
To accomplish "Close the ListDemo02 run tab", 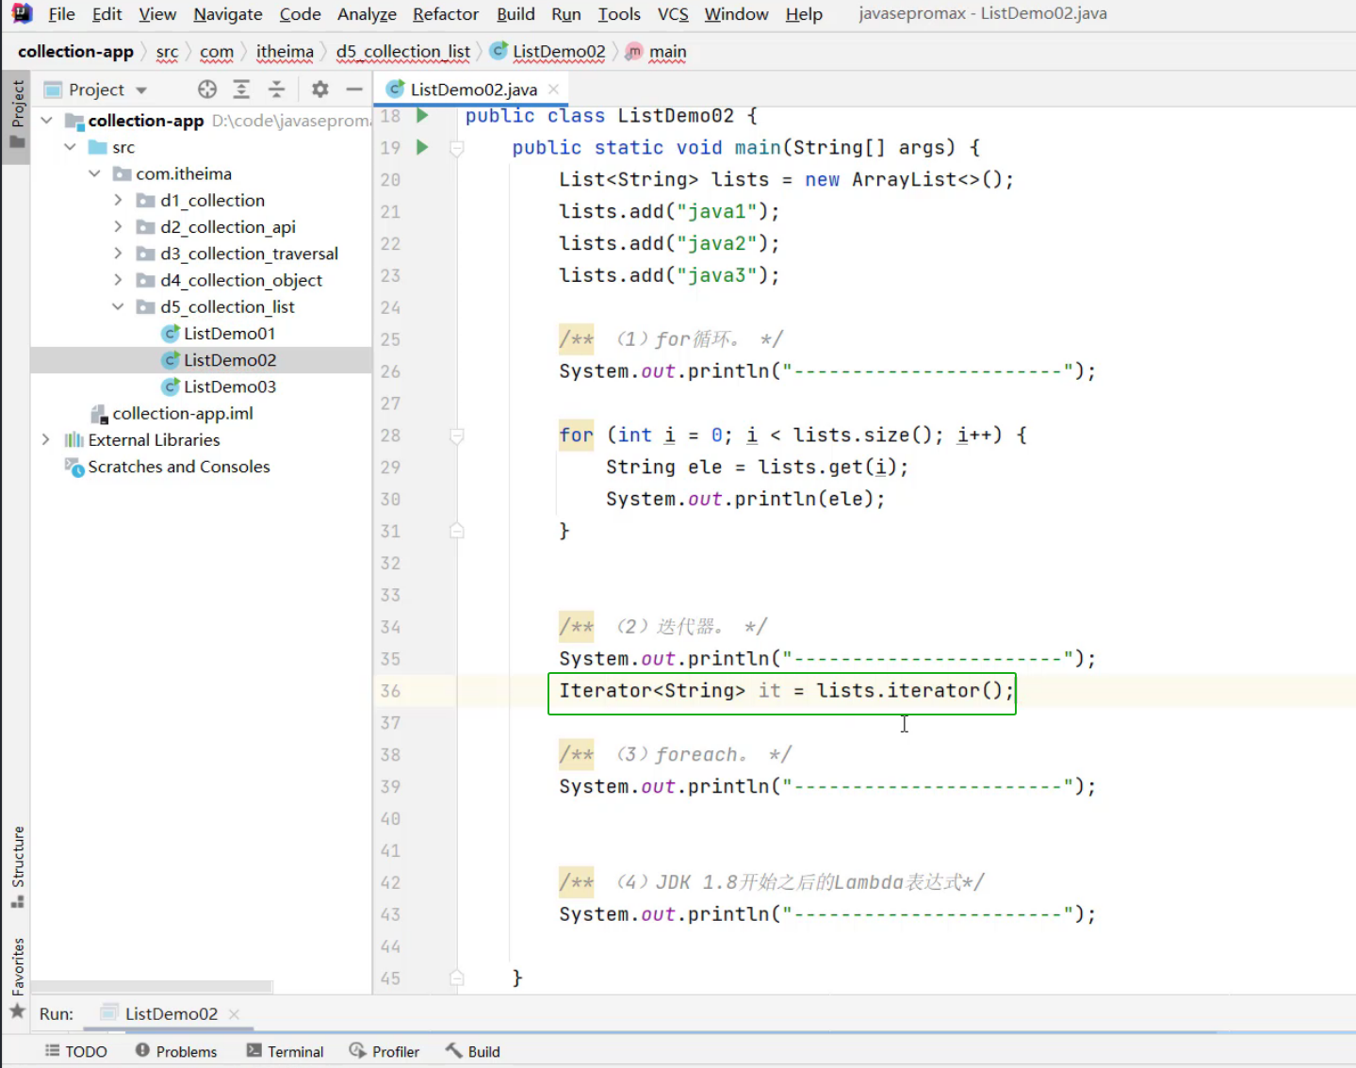I will [x=234, y=1013].
